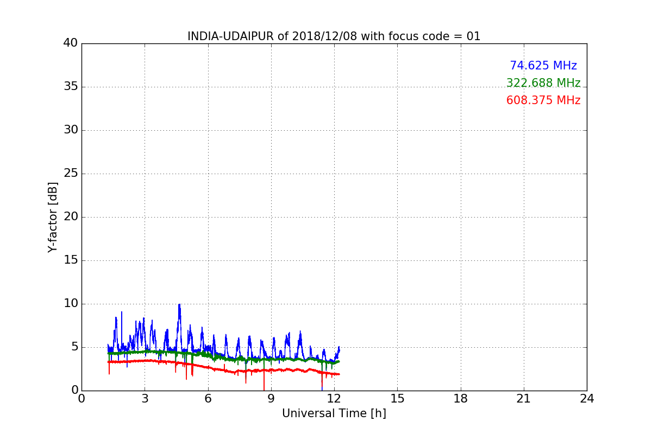This screenshot has width=652, height=434.
Task: Click the y-axis tick label 35
Action: click(71, 87)
